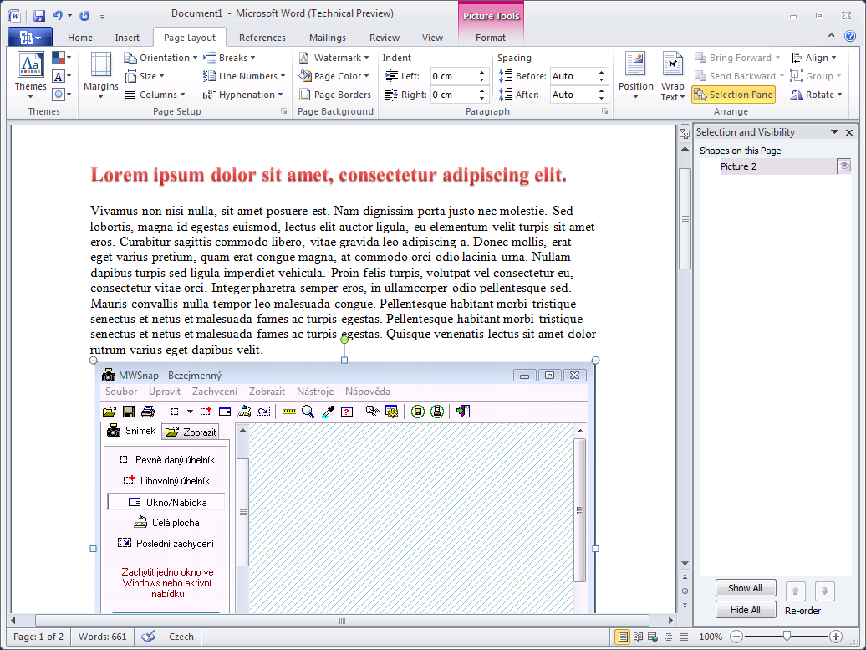
Task: Click the 100% zoom level button
Action: tap(711, 637)
